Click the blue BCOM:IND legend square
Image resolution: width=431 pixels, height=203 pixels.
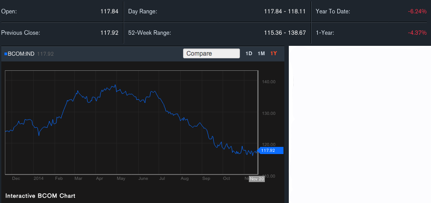click(6, 54)
